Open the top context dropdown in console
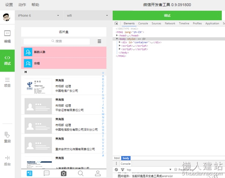This screenshot has width=225, height=178. click(x=149, y=170)
